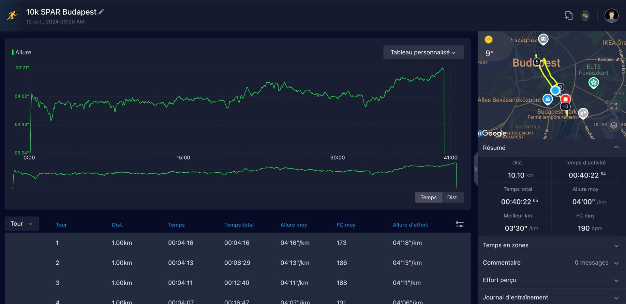Click the ELTE Füvészkert green map pin
626x304 pixels.
click(x=594, y=83)
